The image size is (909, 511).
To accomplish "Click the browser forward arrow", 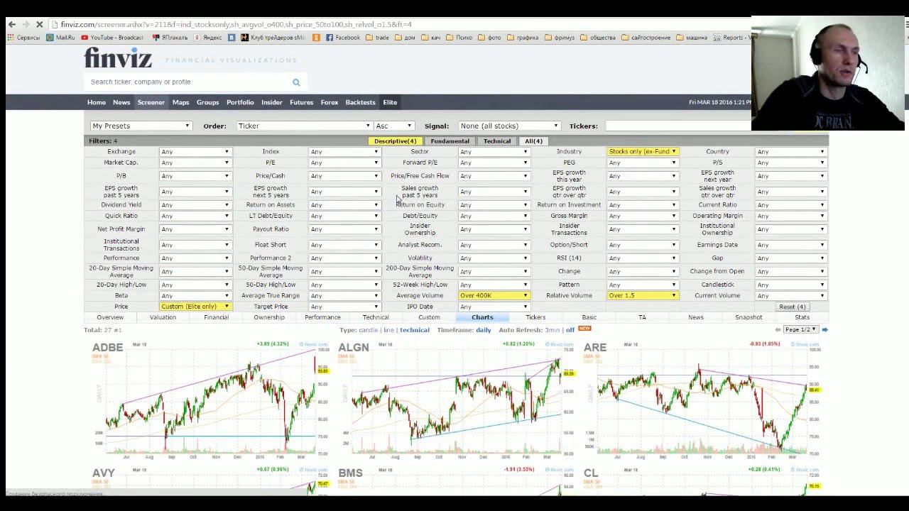I will click(x=26, y=24).
